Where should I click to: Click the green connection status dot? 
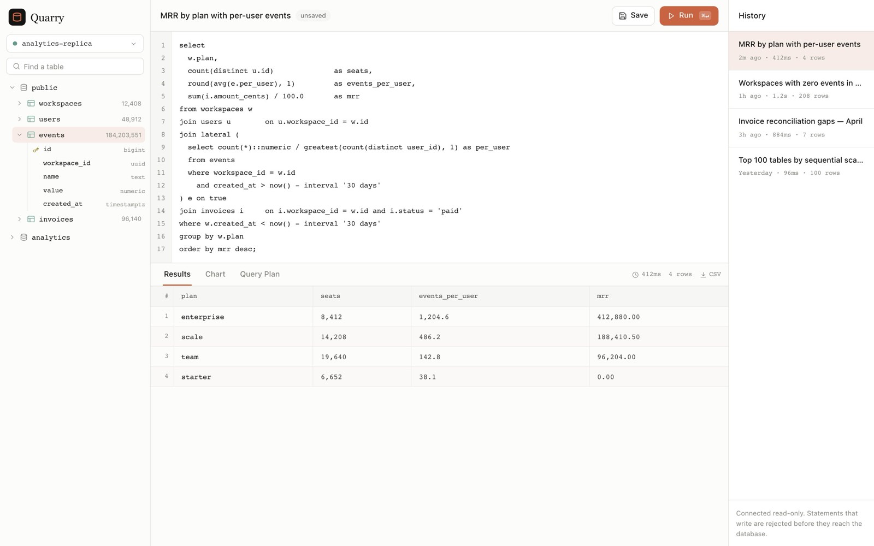(x=15, y=44)
